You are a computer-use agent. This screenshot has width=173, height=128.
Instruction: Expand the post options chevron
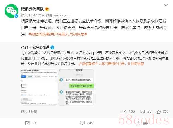click(166, 5)
